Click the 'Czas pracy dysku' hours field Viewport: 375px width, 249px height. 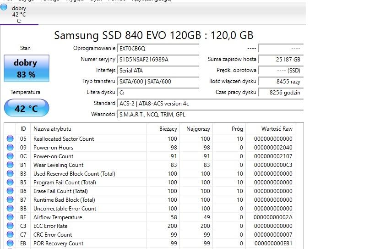[x=280, y=93]
